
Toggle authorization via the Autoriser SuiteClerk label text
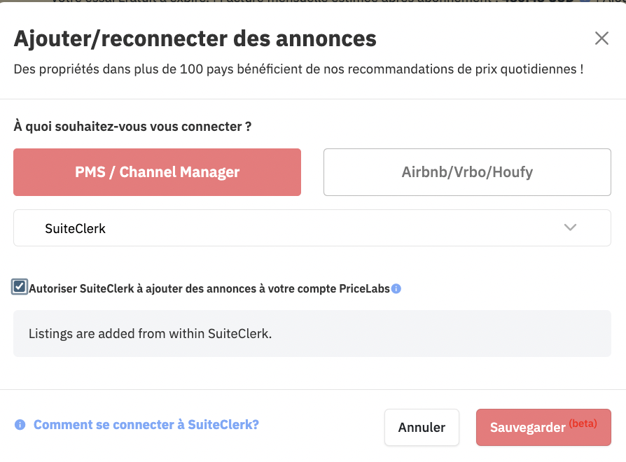209,288
